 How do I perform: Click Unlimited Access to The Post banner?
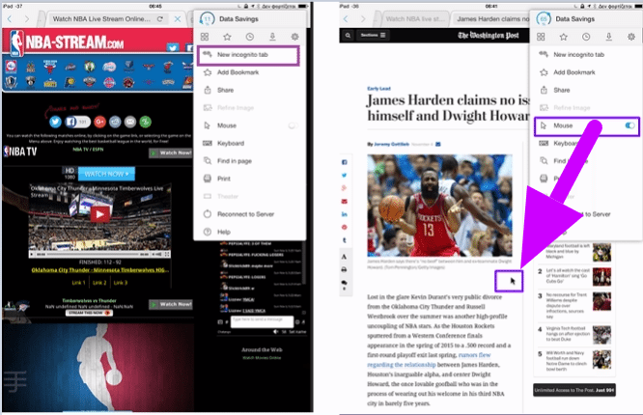point(574,390)
